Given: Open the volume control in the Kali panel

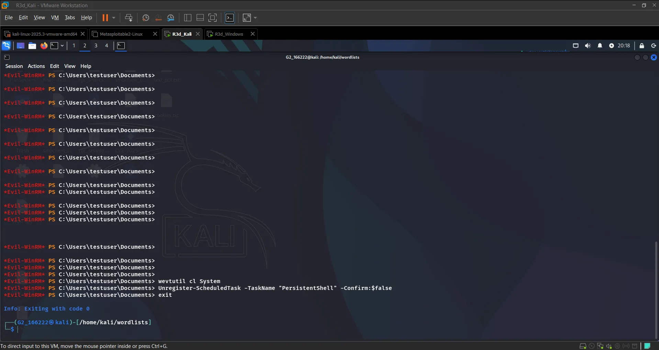Looking at the screenshot, I should 588,46.
